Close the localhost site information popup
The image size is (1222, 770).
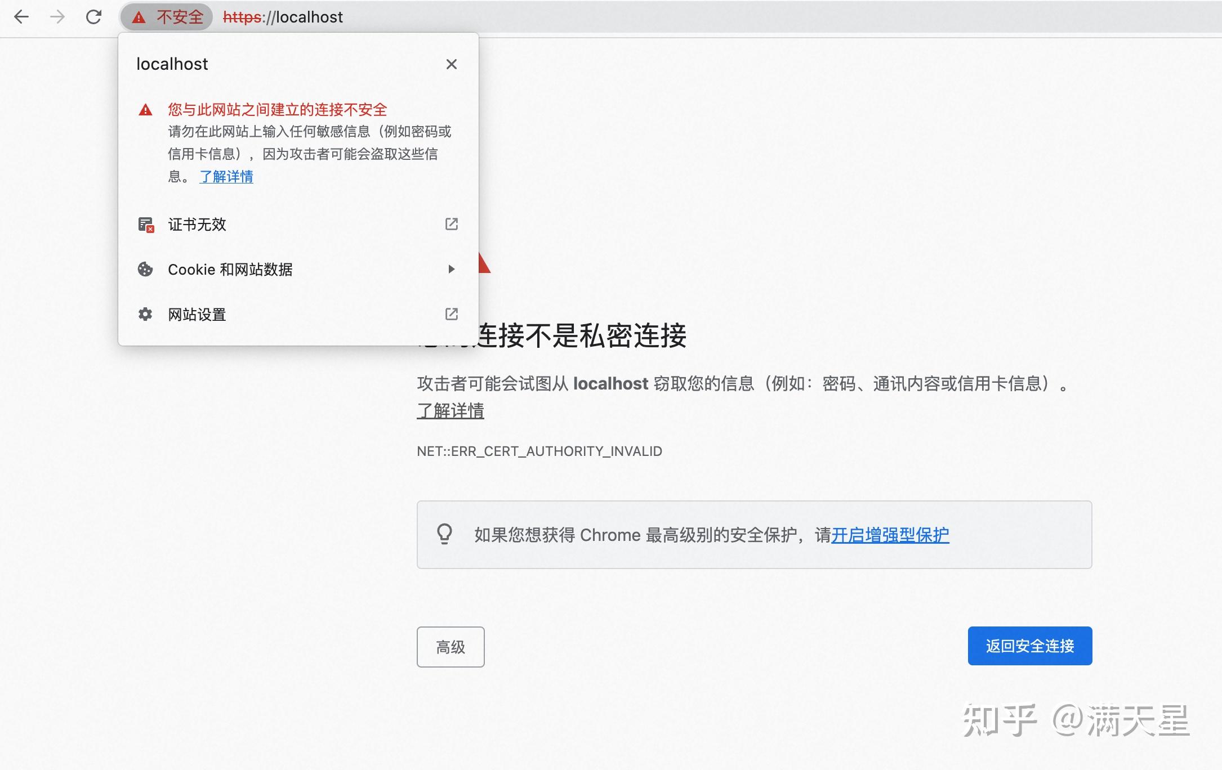[451, 64]
